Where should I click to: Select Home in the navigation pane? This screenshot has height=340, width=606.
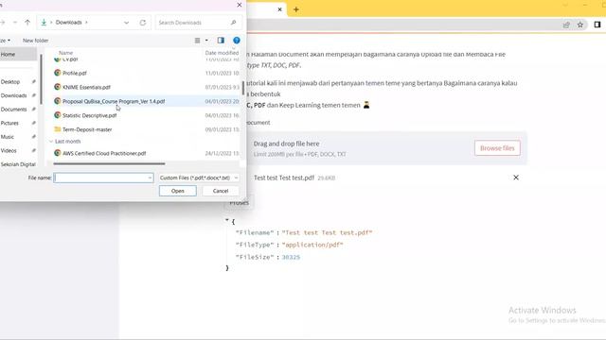[x=18, y=55]
